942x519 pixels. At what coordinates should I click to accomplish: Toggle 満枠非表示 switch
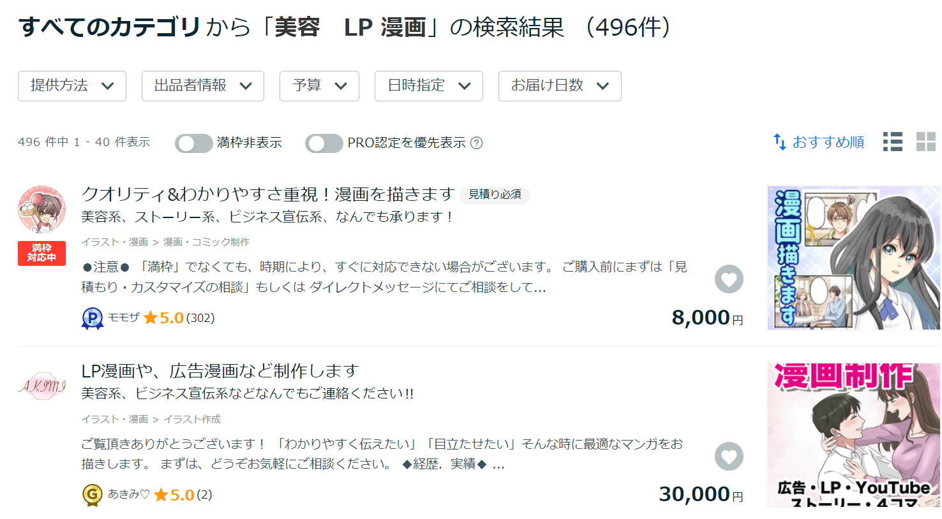(x=193, y=143)
